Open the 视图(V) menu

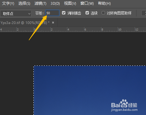coord(70,4)
